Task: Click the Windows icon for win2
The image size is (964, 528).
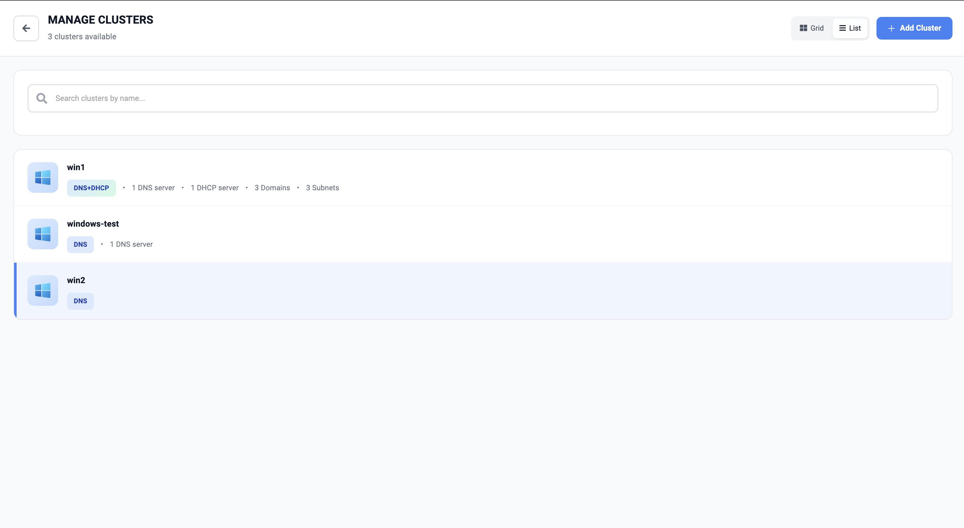Action: point(43,290)
